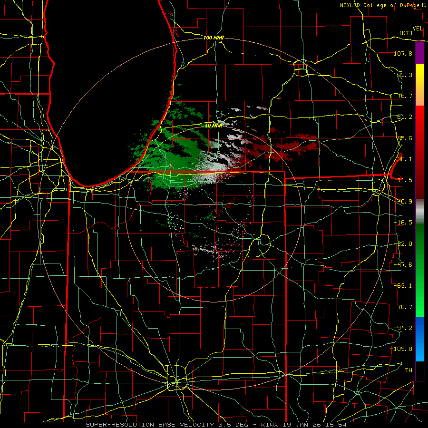Click the -16.5 velocity scale value
The width and height of the screenshot is (428, 428).
coord(403,223)
